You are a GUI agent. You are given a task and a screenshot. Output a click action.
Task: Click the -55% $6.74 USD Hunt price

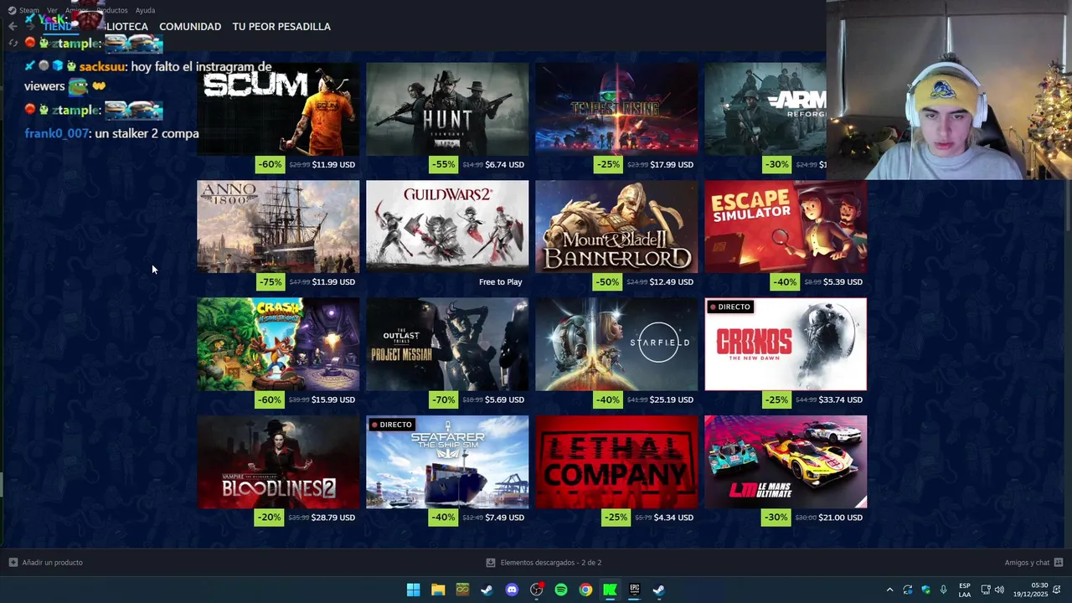pyautogui.click(x=477, y=164)
